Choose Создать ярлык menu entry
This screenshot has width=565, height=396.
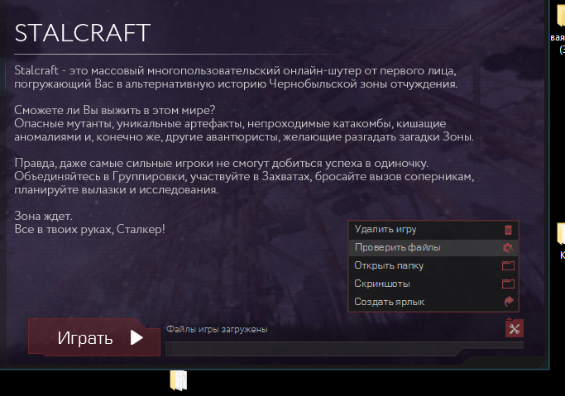[x=433, y=302]
